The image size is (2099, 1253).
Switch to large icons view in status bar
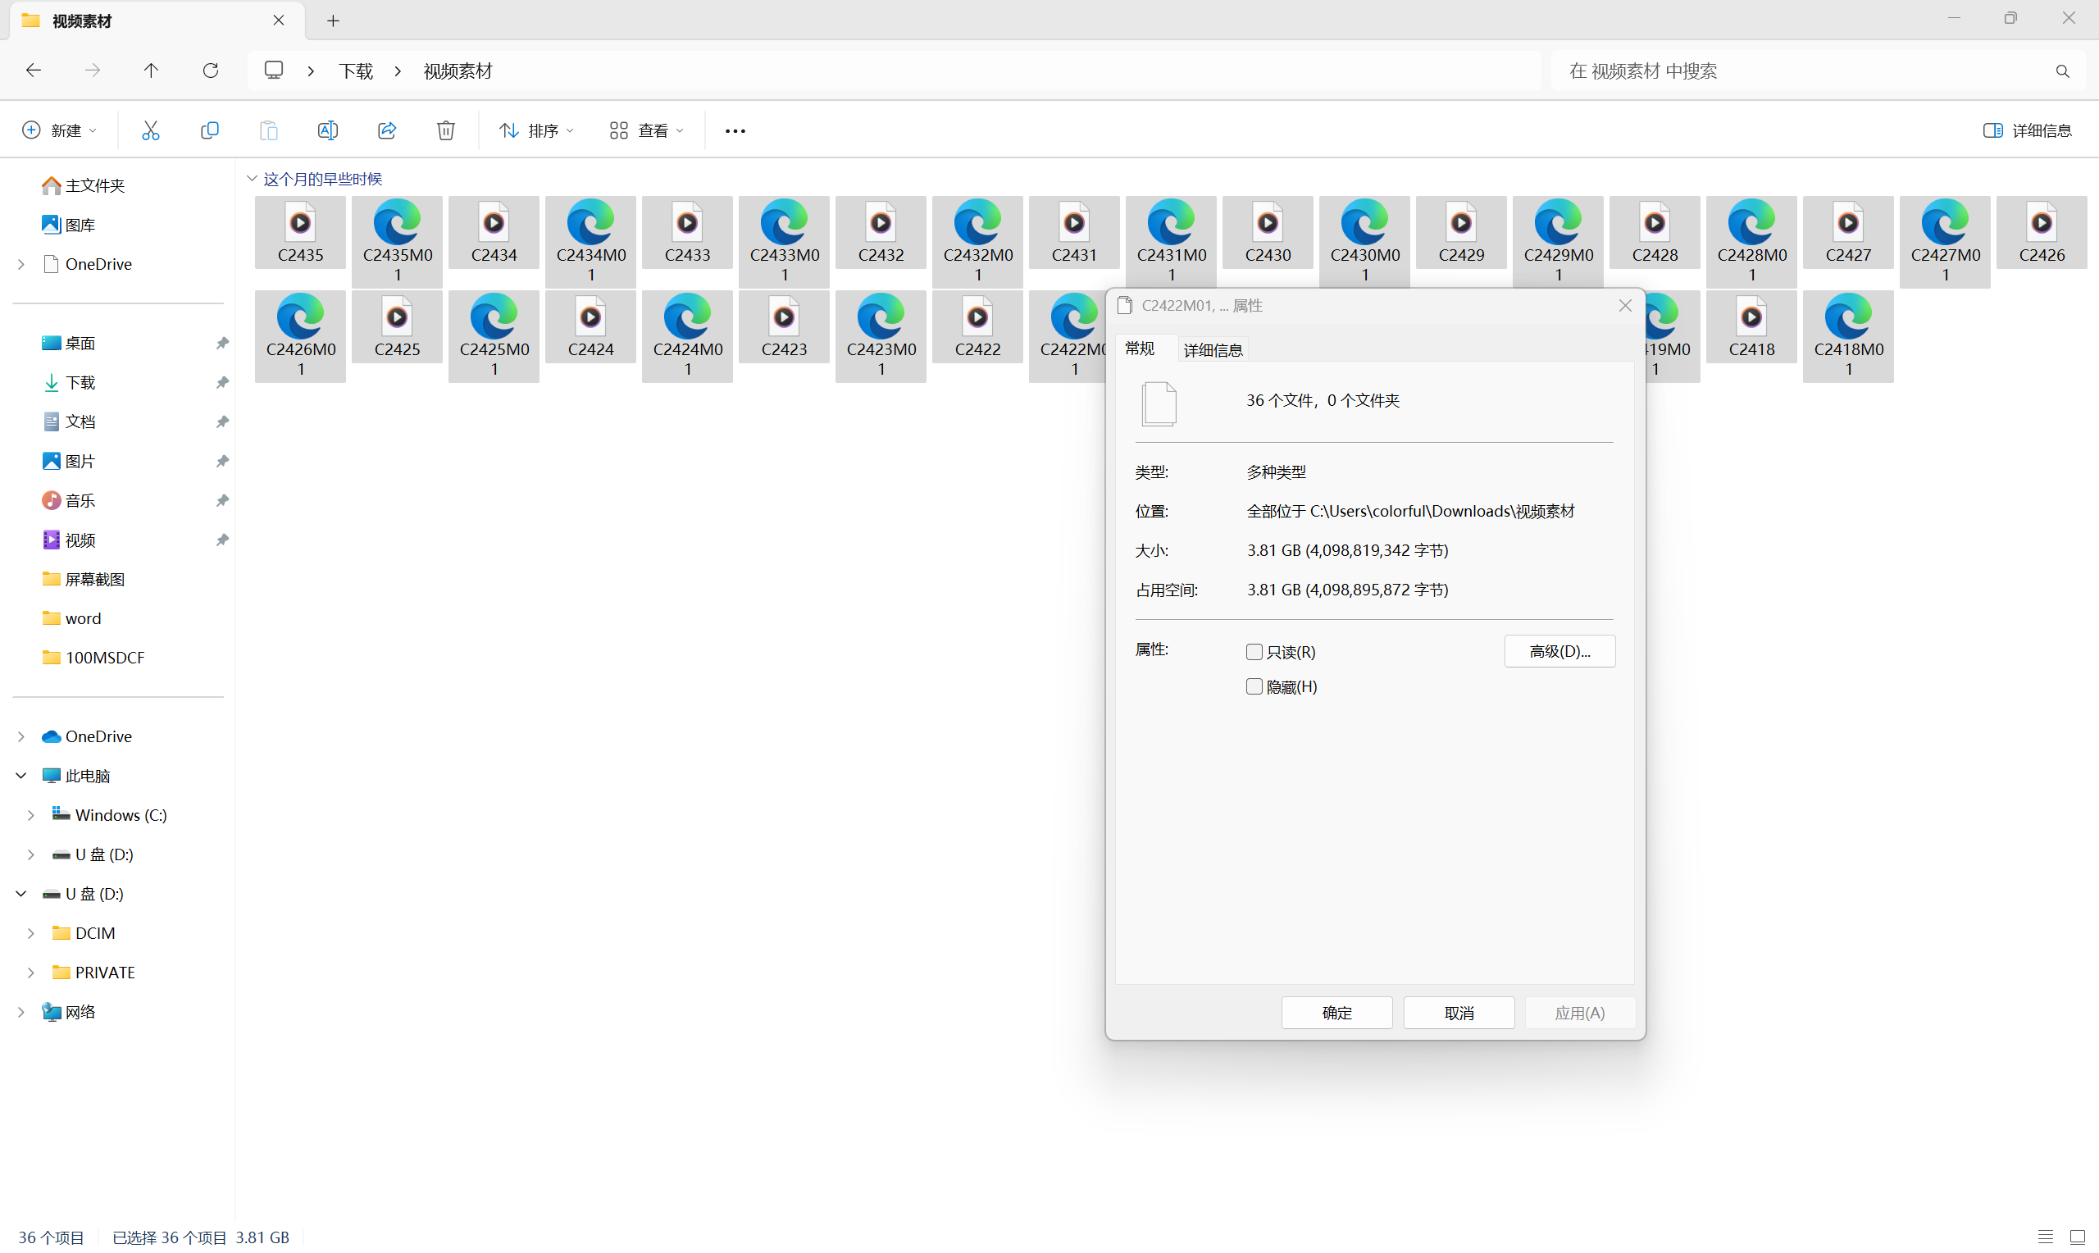click(x=2078, y=1237)
